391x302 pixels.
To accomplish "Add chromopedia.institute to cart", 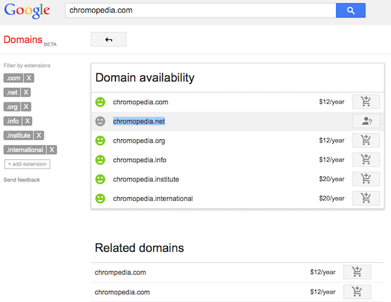I will pos(366,179).
